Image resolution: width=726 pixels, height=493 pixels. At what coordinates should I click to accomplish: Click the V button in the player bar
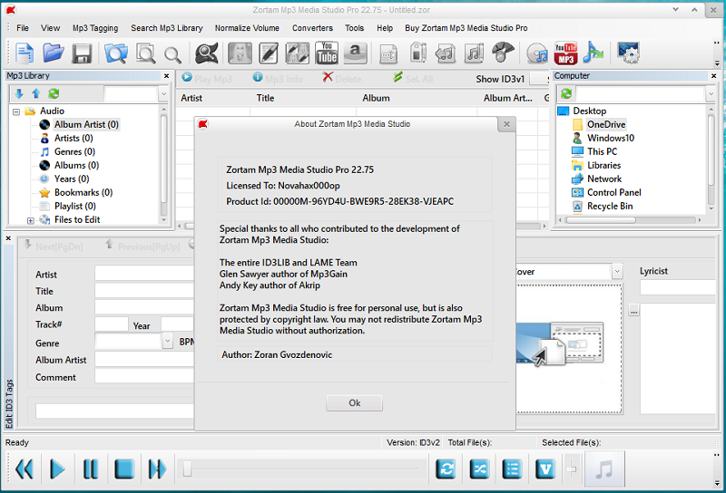545,469
